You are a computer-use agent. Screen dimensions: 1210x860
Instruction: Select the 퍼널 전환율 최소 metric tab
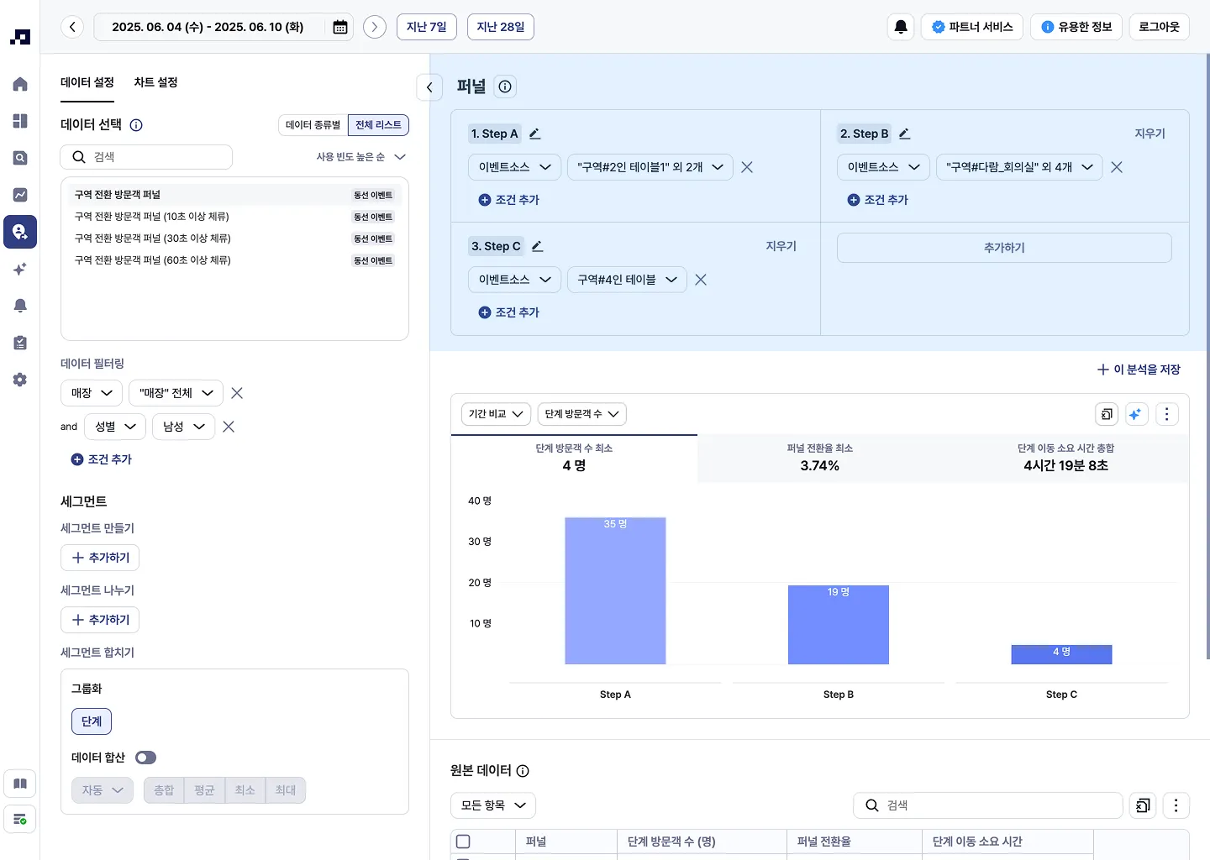point(819,458)
